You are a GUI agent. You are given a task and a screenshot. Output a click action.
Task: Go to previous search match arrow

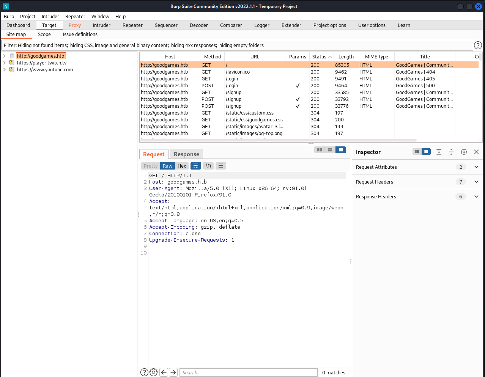(x=164, y=372)
